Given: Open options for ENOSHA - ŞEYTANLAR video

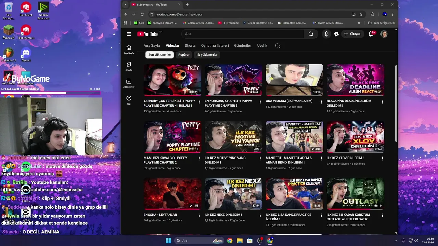Looking at the screenshot, I should click(x=199, y=215).
